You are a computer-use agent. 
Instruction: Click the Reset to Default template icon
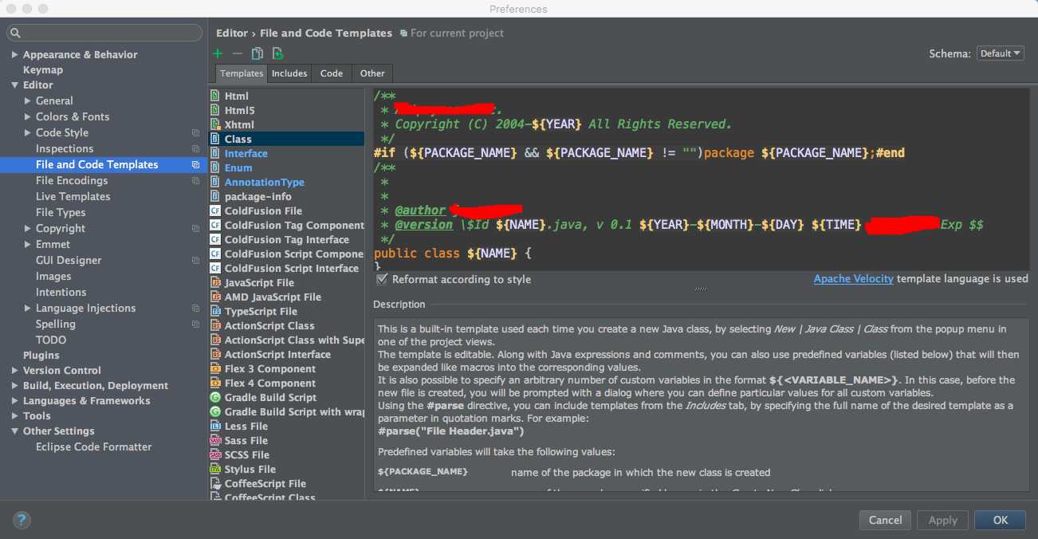pos(277,53)
